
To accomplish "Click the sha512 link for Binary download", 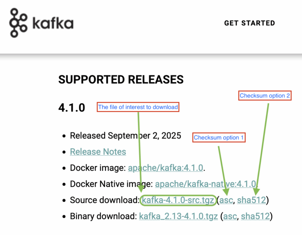I will (255, 216).
